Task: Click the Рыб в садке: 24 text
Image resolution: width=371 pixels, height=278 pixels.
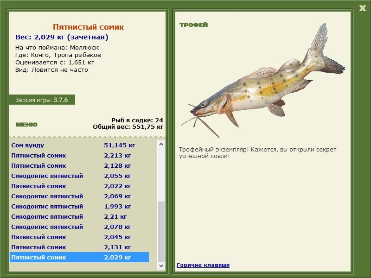Action: click(x=137, y=120)
